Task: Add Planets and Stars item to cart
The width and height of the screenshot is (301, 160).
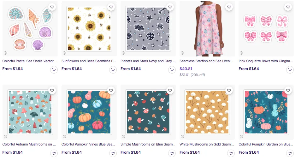Action: (172, 70)
